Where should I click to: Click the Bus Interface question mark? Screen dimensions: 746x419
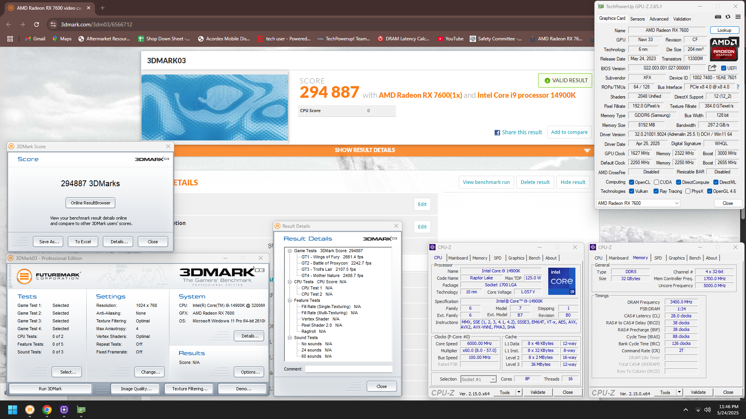pos(738,87)
